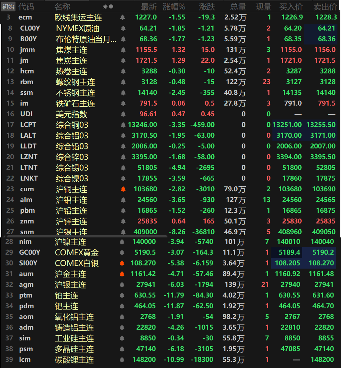This screenshot has width=341, height=368.
Task: Select the 钯主连 row by code pdm
Action: click(27, 306)
